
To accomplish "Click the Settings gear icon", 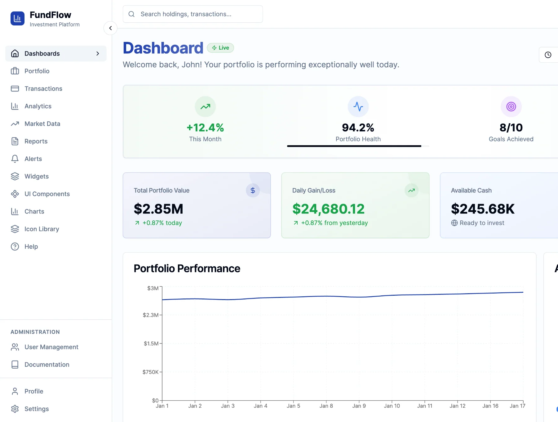I will [15, 409].
